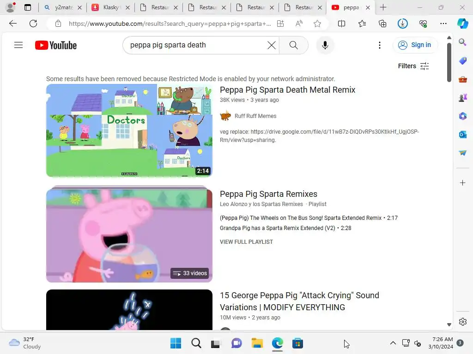Close the peppa YouTube tab

[368, 7]
